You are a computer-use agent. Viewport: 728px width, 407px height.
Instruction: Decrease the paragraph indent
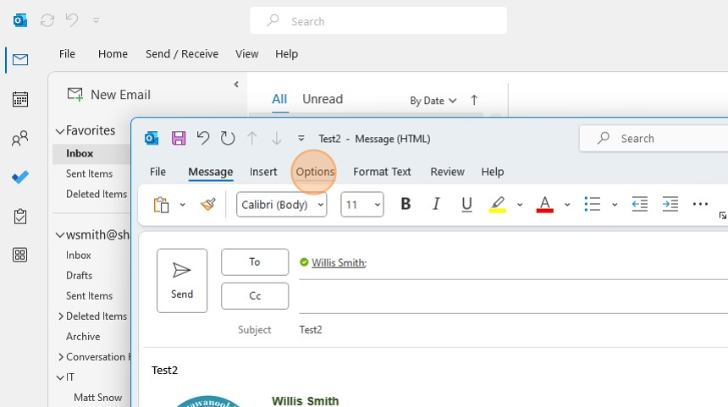[640, 204]
